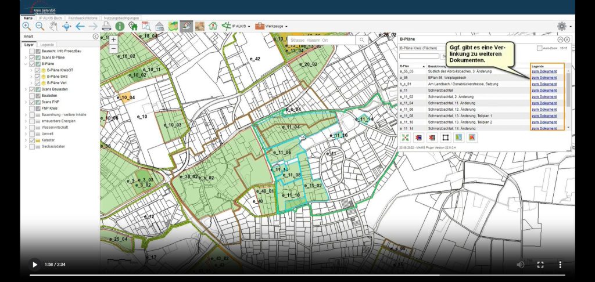The width and height of the screenshot is (595, 282).
Task: Open zum Dokument link for a_55_03
Action: point(544,71)
